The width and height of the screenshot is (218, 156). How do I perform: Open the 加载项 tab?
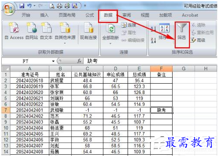coord(165,15)
